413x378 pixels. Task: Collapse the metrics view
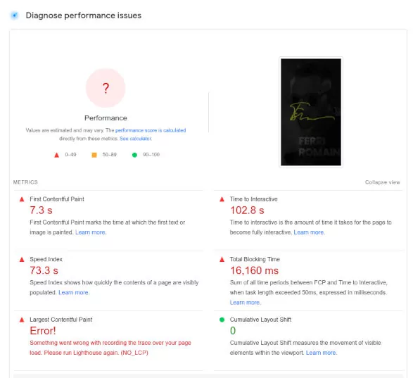pos(383,182)
